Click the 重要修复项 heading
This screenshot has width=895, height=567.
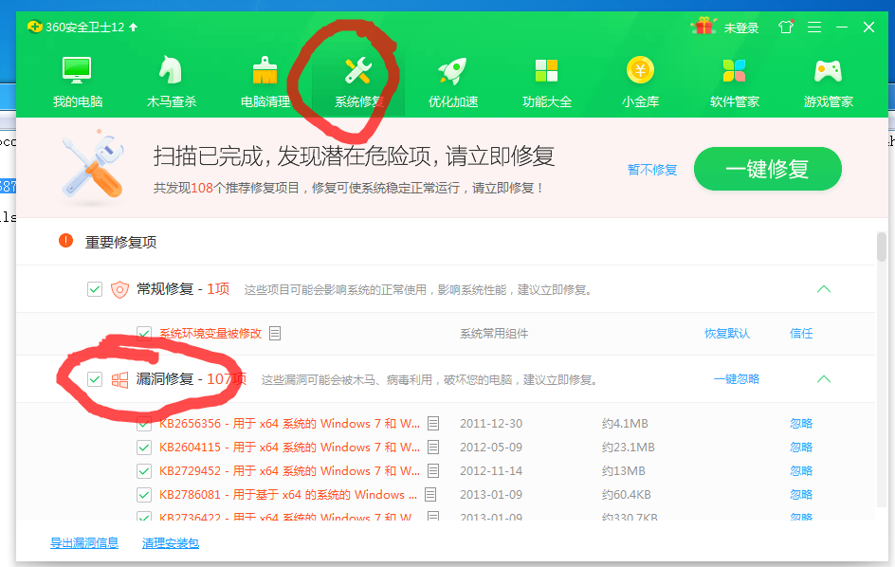pos(121,242)
